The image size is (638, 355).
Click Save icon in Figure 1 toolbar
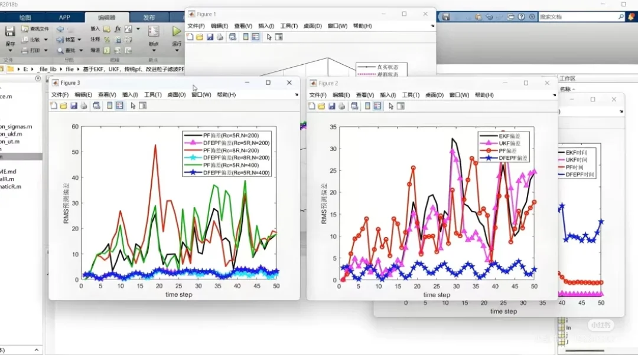click(210, 37)
